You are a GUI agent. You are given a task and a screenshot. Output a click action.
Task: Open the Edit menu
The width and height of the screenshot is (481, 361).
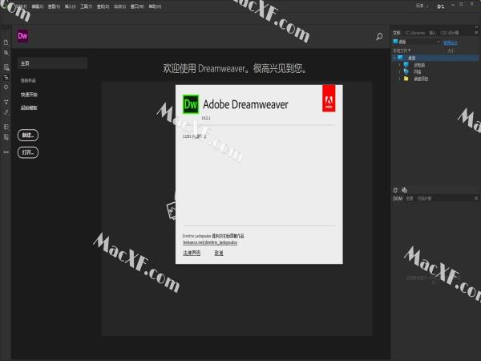point(38,6)
